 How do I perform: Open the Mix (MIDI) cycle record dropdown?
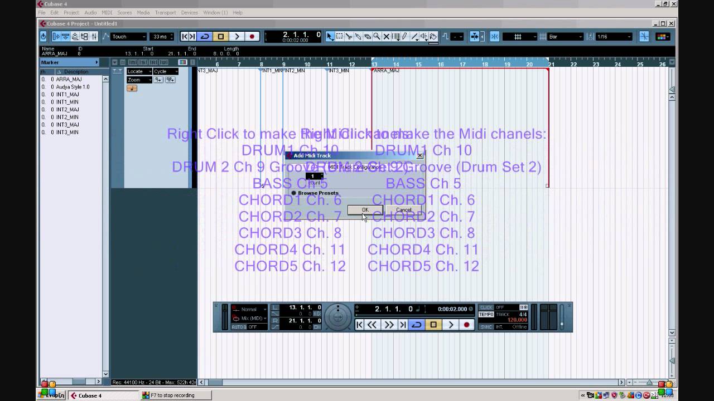[249, 319]
